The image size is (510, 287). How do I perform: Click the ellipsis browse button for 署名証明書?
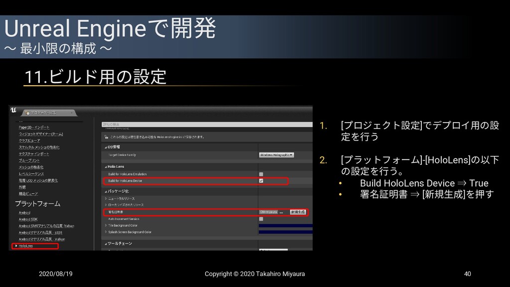tap(281, 212)
